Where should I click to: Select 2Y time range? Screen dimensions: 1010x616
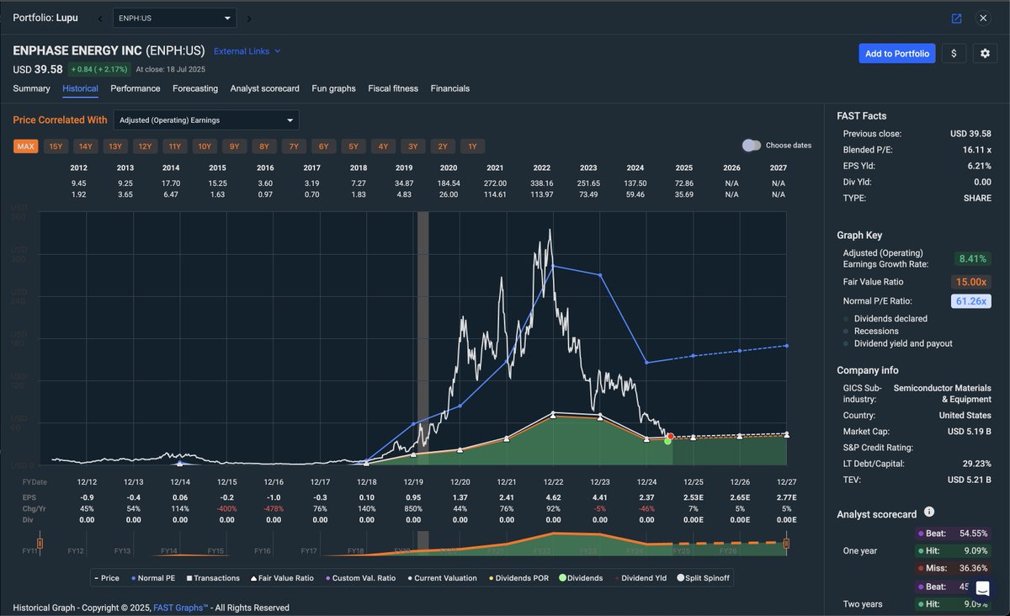[x=443, y=146]
